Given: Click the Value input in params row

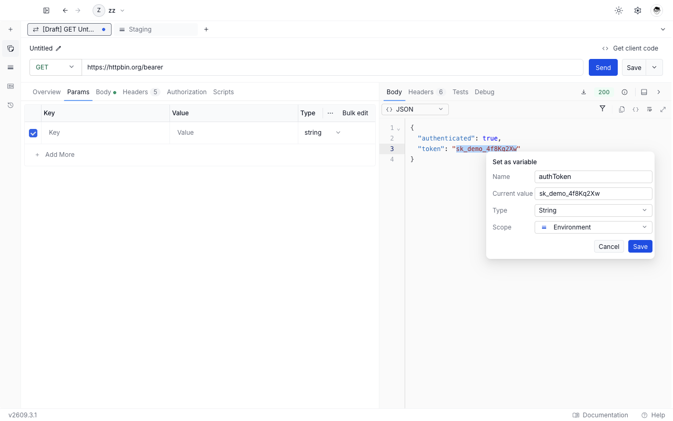Looking at the screenshot, I should (234, 133).
